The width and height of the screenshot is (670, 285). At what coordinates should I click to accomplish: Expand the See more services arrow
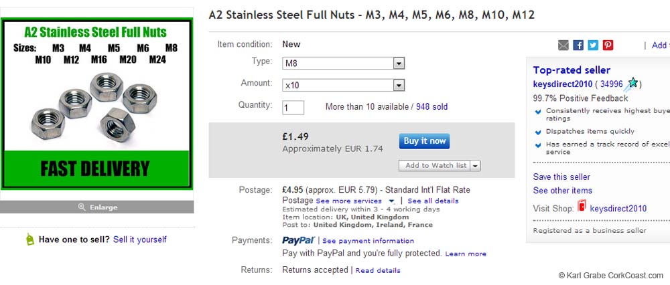pyautogui.click(x=391, y=201)
